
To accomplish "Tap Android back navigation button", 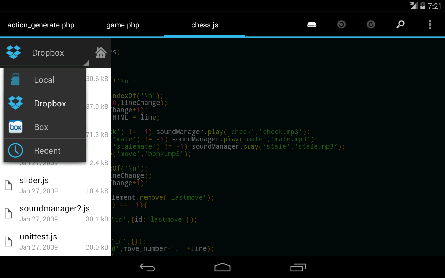I will coord(147,267).
